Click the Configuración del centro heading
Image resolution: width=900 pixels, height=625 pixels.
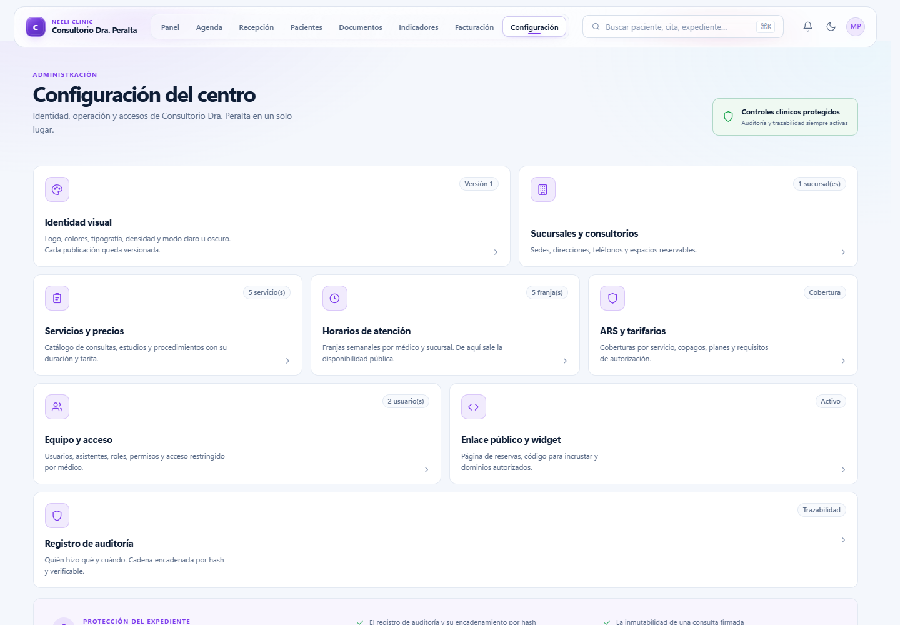[144, 95]
